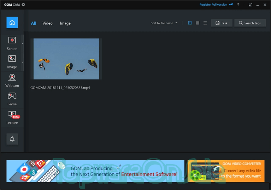
Task: Start Screen recording mode
Action: (x=12, y=43)
